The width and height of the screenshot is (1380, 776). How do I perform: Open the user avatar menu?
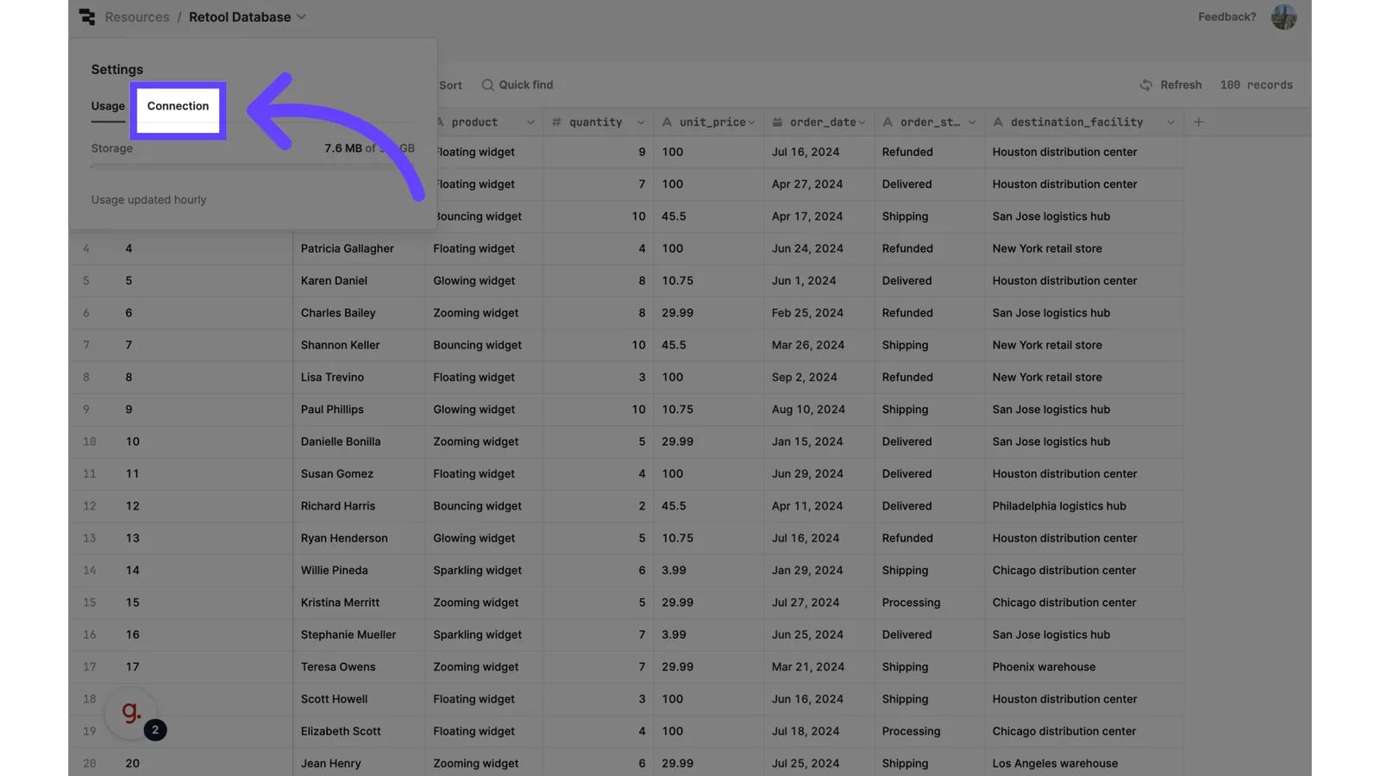[x=1283, y=16]
